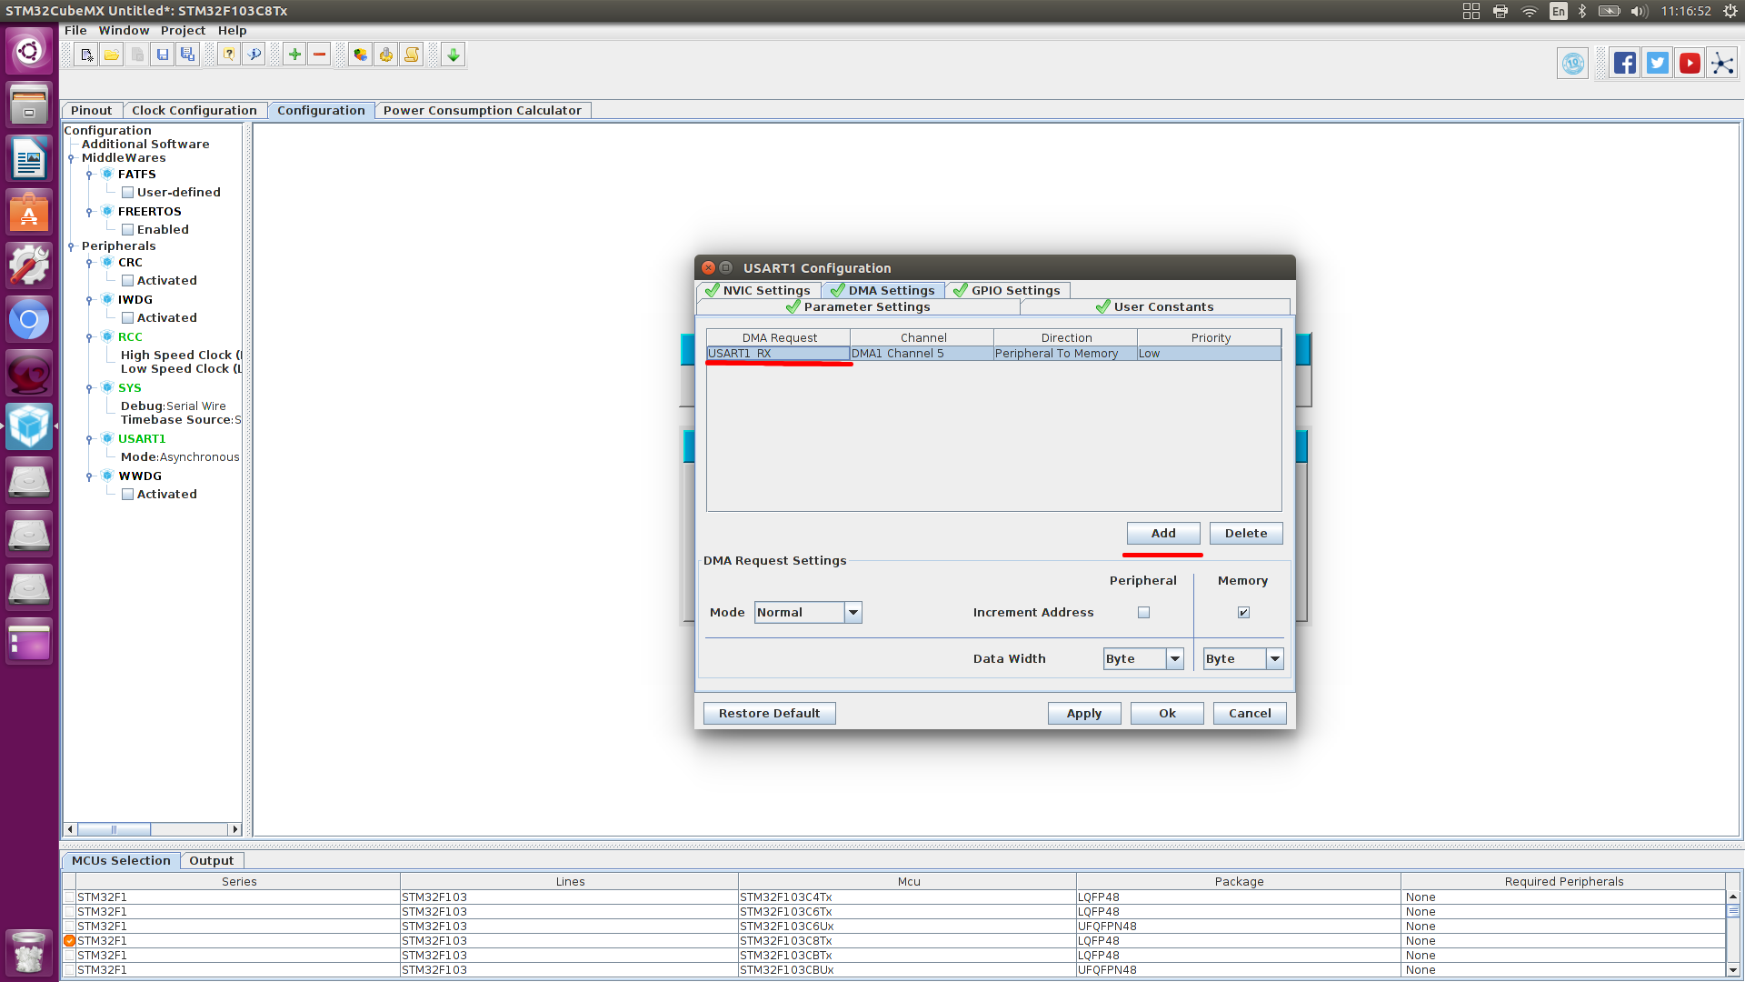Image resolution: width=1745 pixels, height=982 pixels.
Task: Click the green download arrow icon
Action: pos(453,55)
